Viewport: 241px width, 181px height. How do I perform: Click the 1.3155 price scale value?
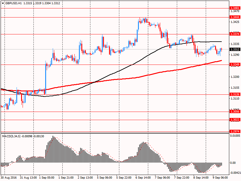coord(235,88)
